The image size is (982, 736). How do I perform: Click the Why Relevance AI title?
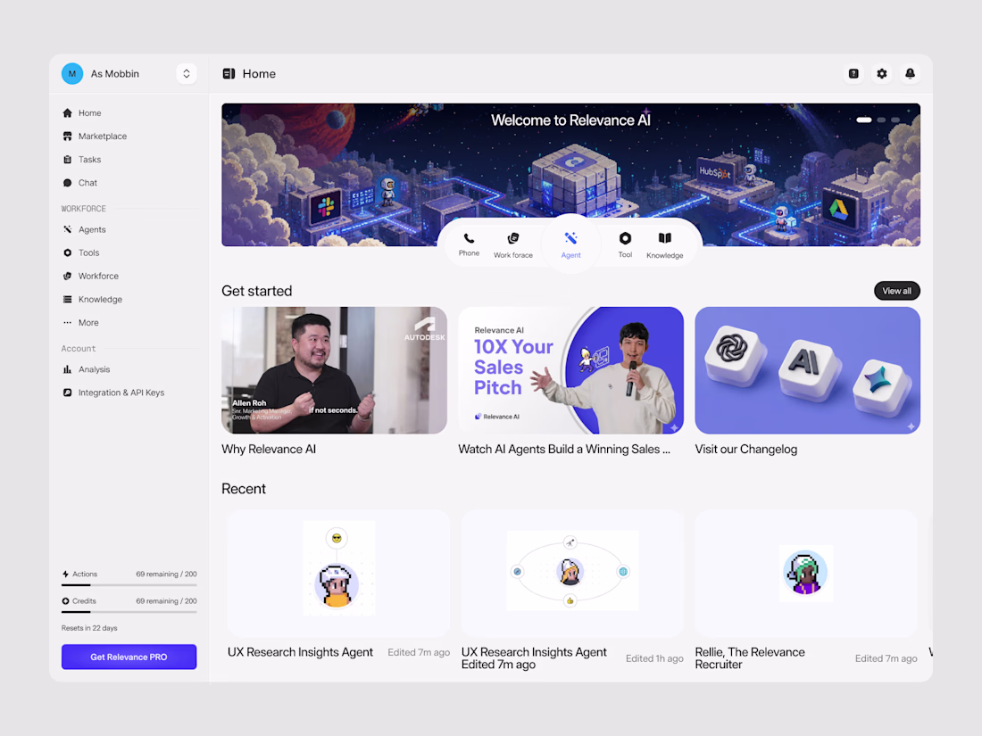coord(269,450)
